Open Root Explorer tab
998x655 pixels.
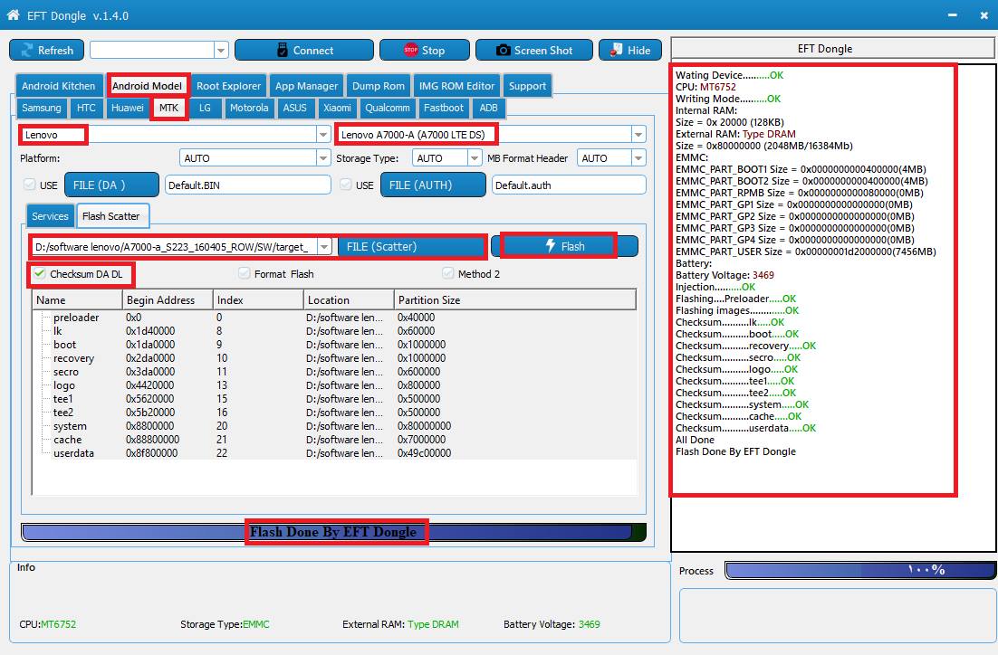click(x=228, y=86)
